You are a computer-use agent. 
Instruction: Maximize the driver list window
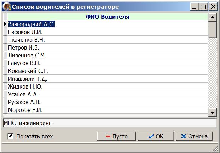[203, 7]
